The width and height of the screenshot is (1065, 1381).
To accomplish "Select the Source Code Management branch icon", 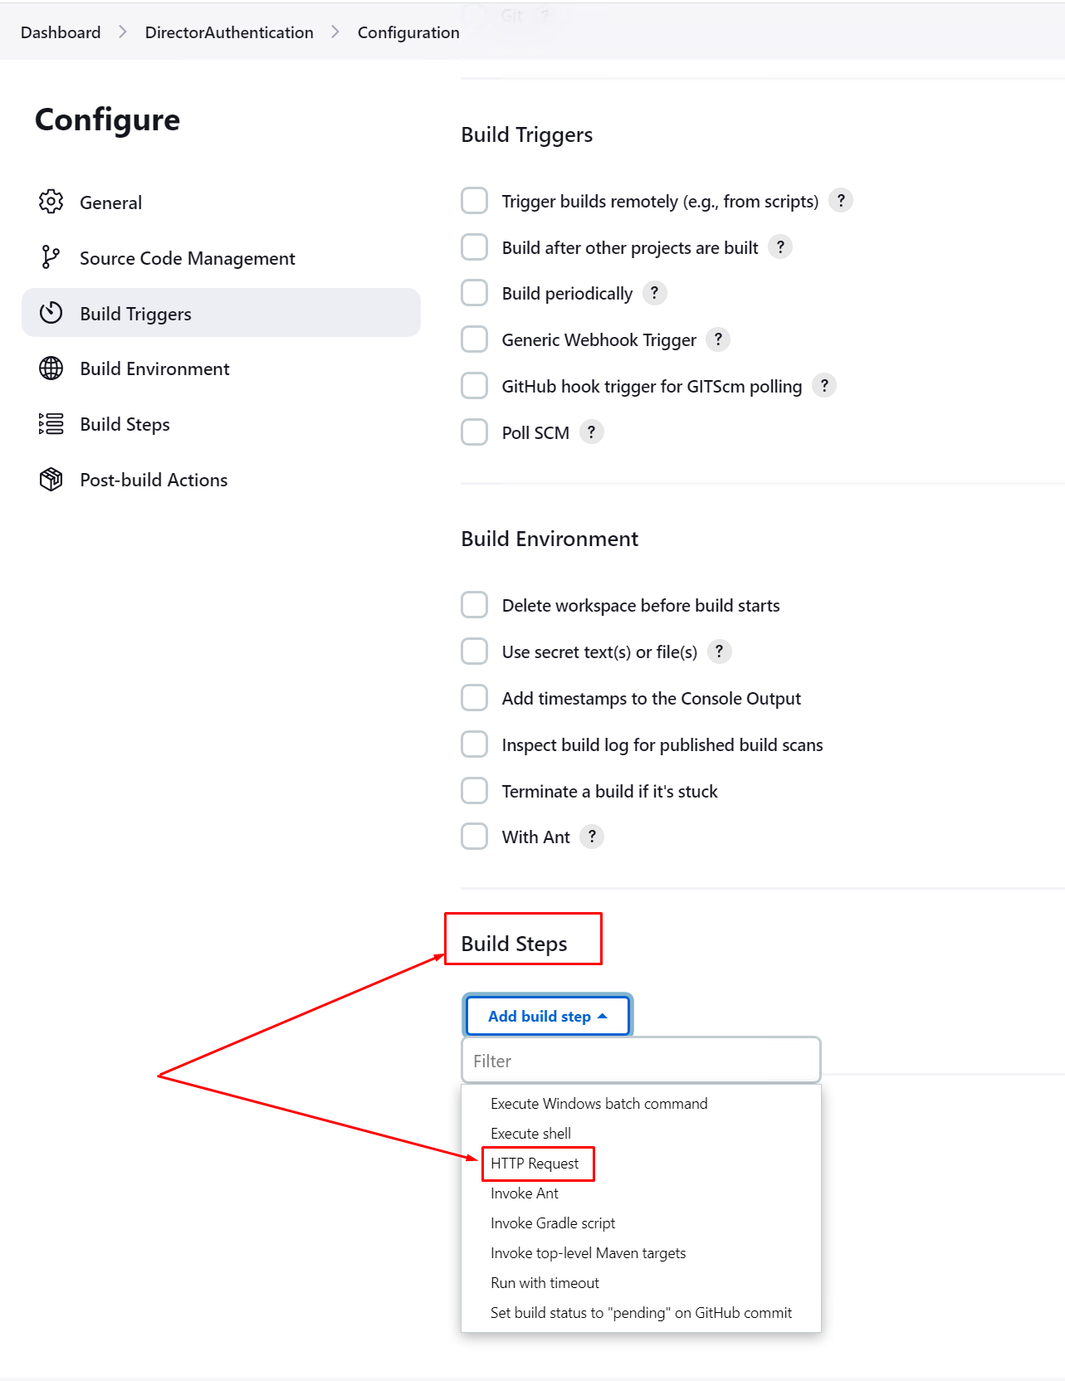I will [51, 257].
